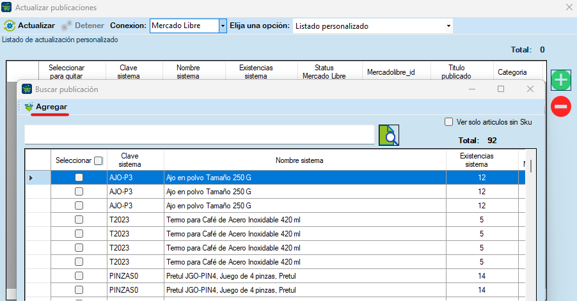Screen dimensions: 577x301
Task: Click the green plus add icon
Action: pyautogui.click(x=560, y=81)
